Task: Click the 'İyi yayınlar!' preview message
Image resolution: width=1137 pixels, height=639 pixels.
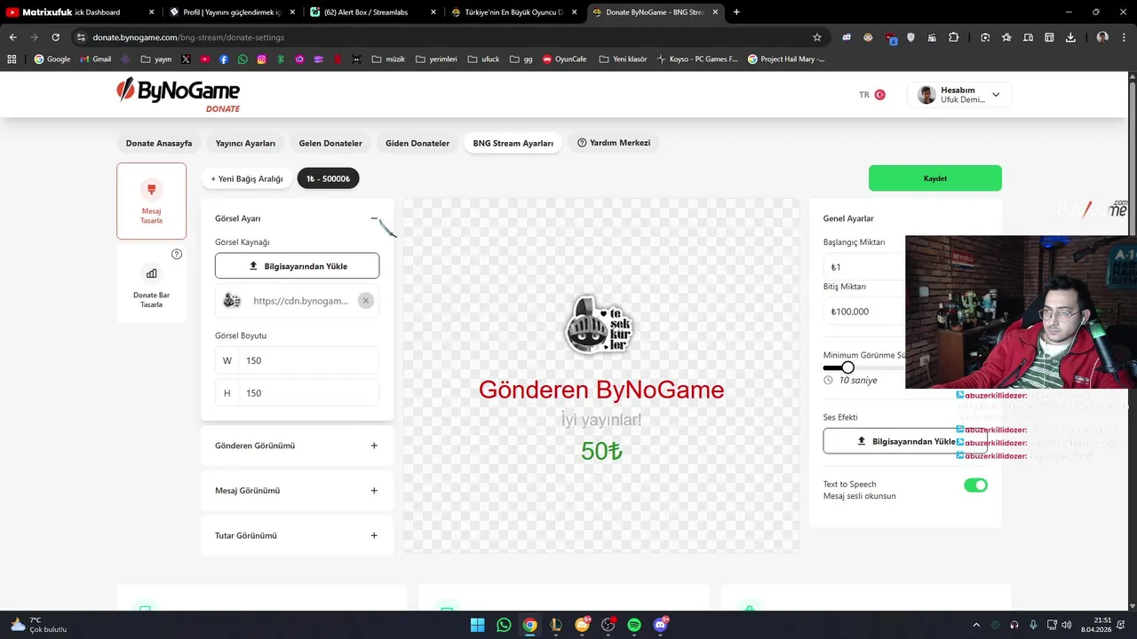Action: click(x=601, y=420)
